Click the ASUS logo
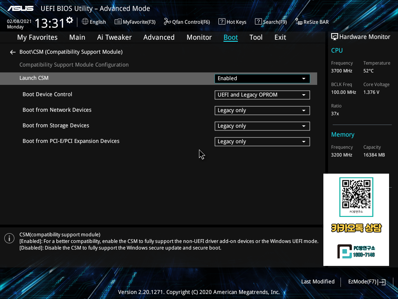 tap(20, 9)
